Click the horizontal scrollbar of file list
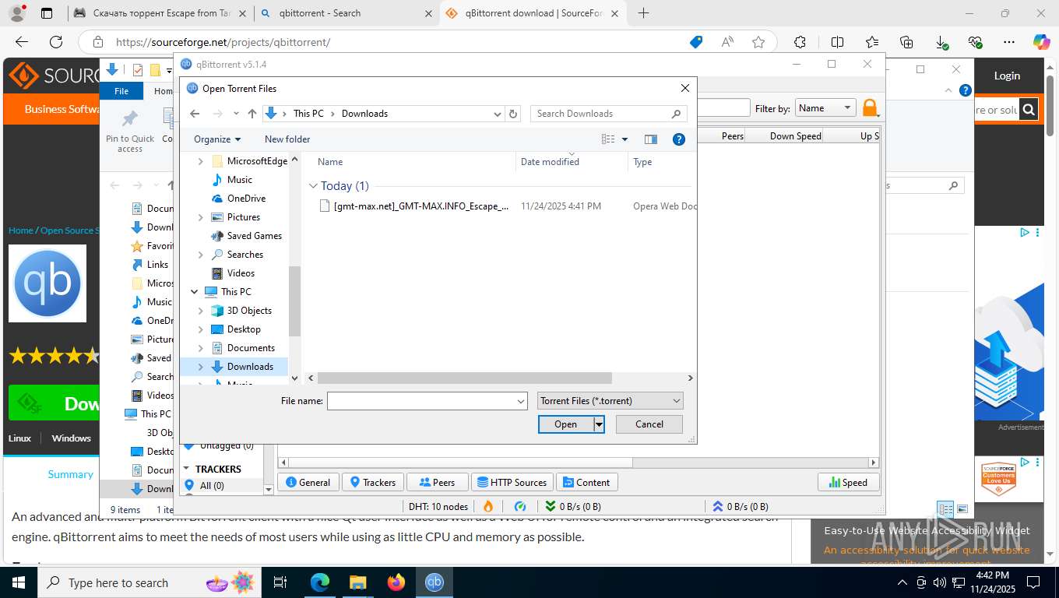Viewport: 1059px width, 598px height. coord(464,378)
